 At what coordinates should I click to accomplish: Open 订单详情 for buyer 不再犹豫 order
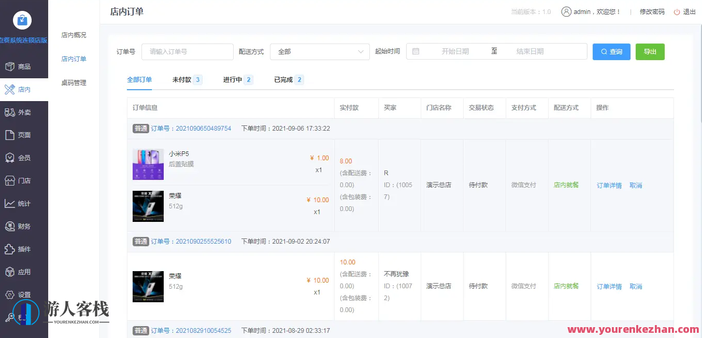(x=609, y=286)
